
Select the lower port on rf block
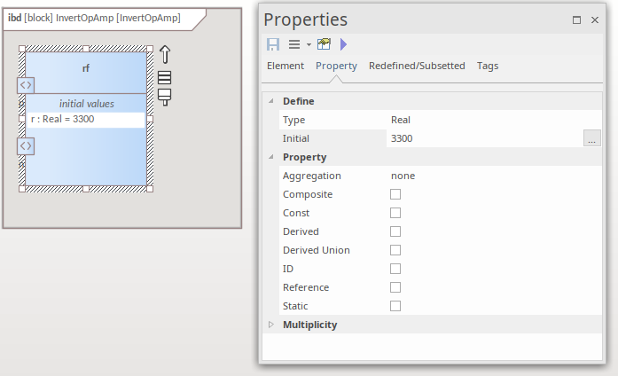pyautogui.click(x=26, y=145)
